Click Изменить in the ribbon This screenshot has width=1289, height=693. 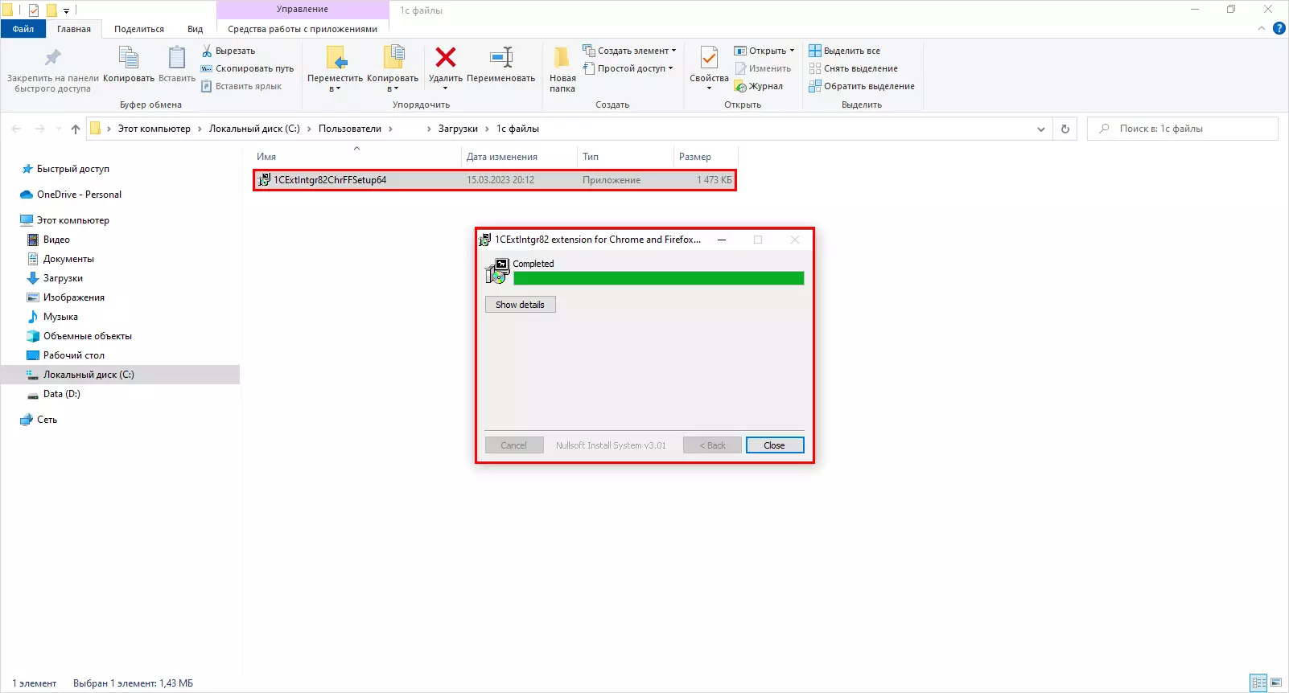click(x=763, y=68)
